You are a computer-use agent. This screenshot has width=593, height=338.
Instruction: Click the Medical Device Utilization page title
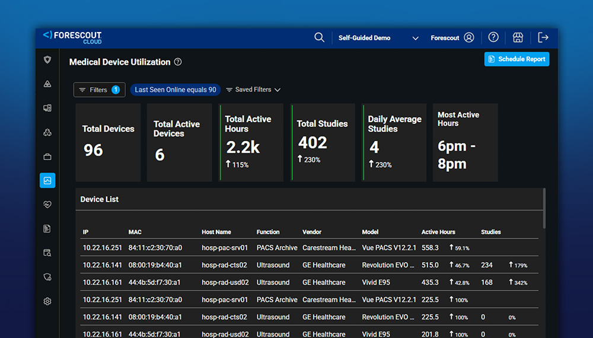(x=120, y=62)
